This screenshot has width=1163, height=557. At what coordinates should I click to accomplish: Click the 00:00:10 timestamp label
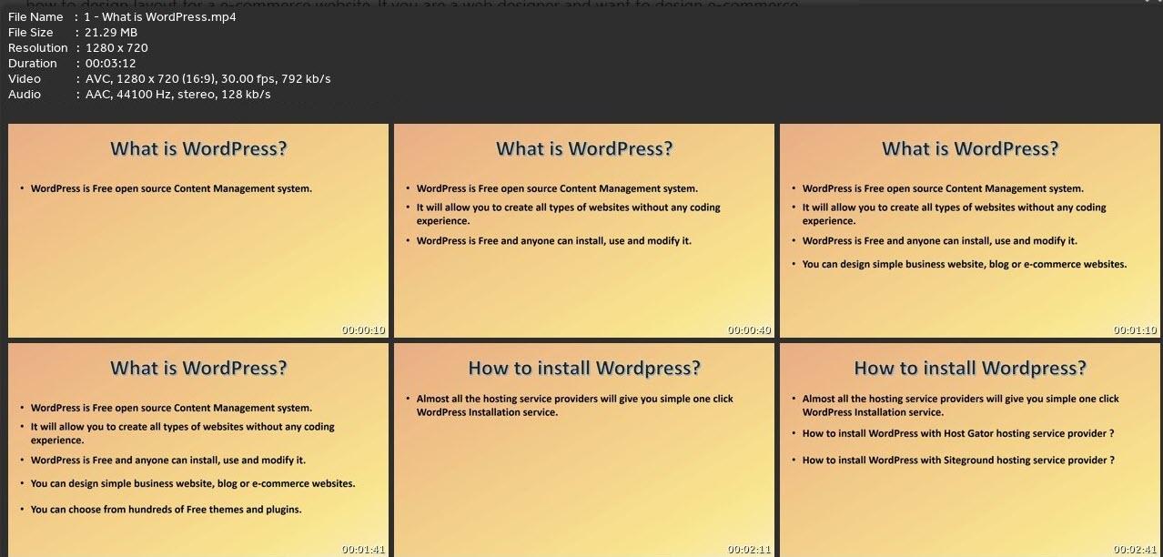coord(364,330)
